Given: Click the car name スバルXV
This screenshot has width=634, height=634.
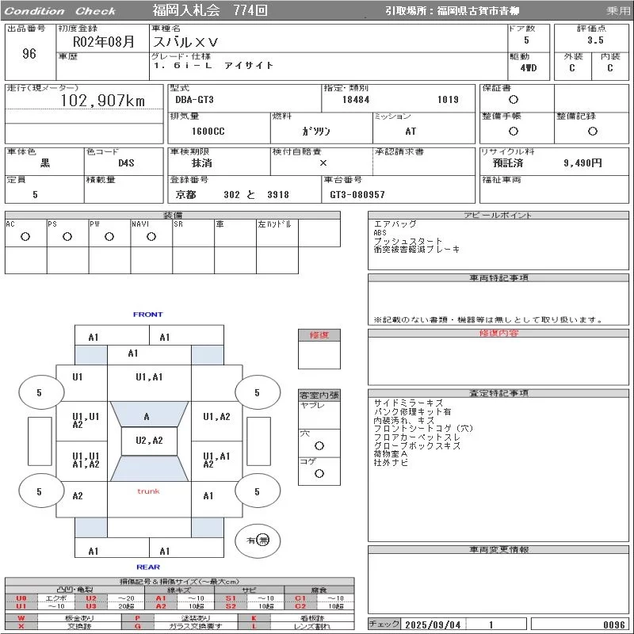Looking at the screenshot, I should click(185, 42).
